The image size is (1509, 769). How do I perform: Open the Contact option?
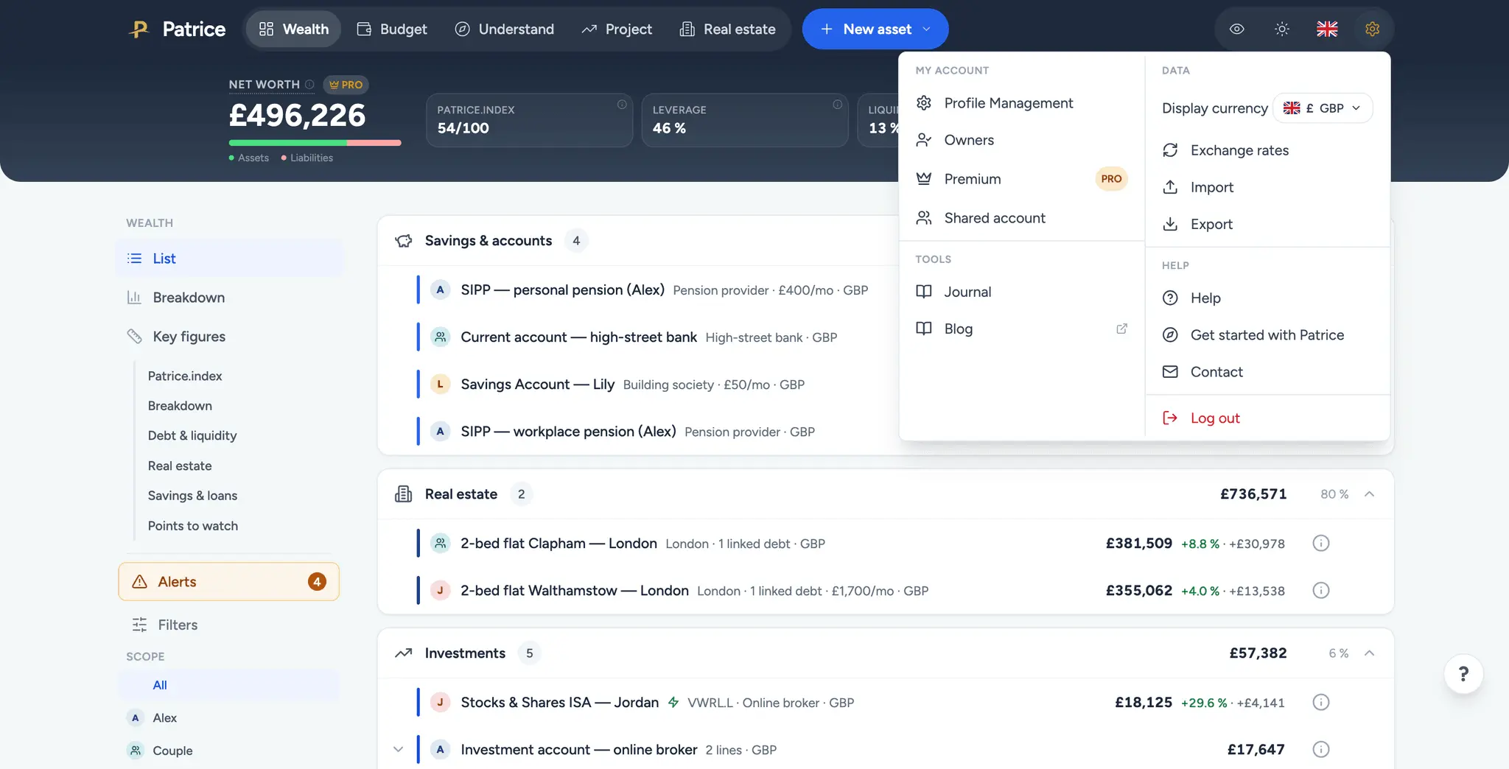(x=1267, y=372)
